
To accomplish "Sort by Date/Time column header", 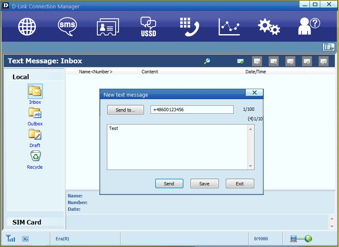I will [273, 72].
